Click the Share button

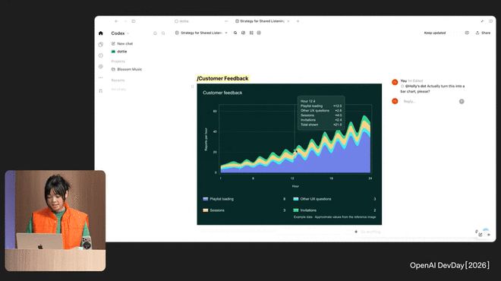(x=483, y=33)
